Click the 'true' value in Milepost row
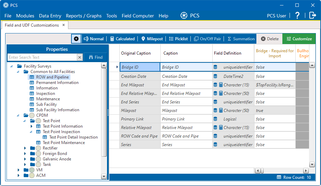This screenshot has height=186, width=321. 259,111
